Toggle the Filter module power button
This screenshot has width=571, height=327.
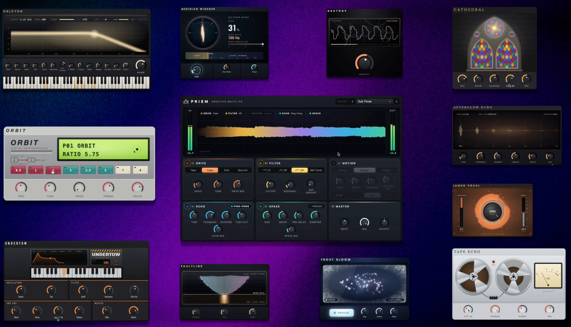[x=260, y=163]
